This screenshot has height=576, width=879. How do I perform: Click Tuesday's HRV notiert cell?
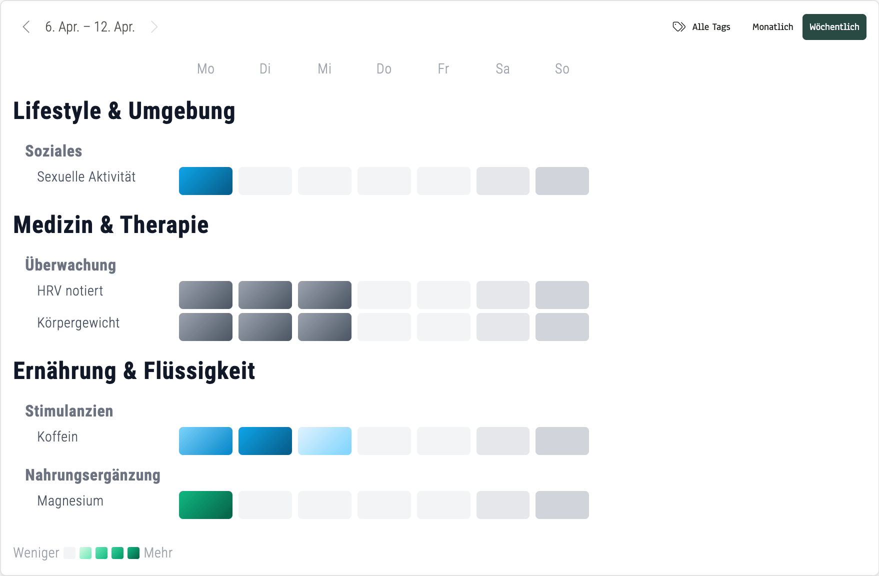tap(265, 295)
